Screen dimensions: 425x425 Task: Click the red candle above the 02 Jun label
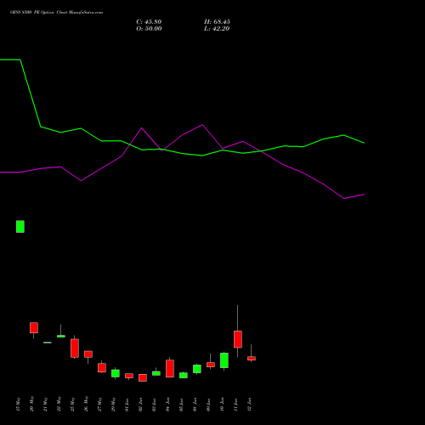[x=143, y=377]
